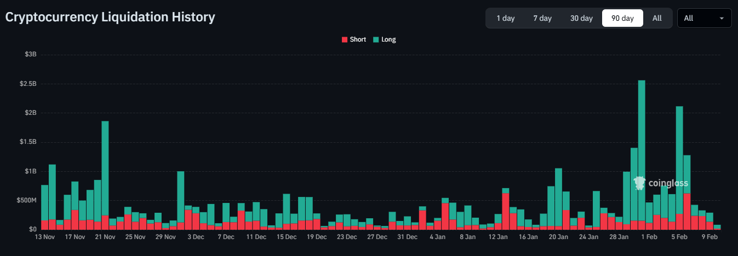The height and width of the screenshot is (256, 738).
Task: Click the 5 Feb bar above $2B
Action: click(679, 164)
